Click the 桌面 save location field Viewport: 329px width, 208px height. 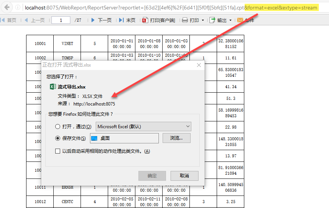(x=124, y=138)
